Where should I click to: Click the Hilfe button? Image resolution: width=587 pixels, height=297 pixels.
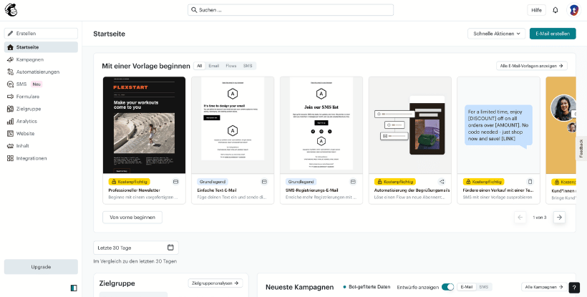pos(536,10)
